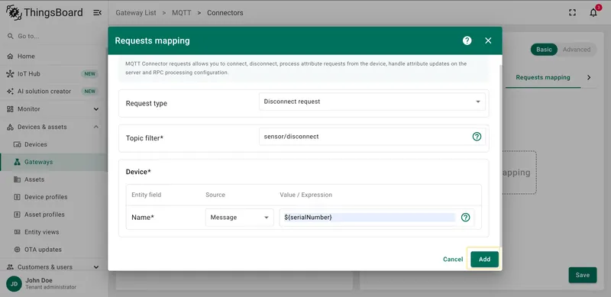This screenshot has width=611, height=297.
Task: Open the OTA updates page
Action: 53,250
